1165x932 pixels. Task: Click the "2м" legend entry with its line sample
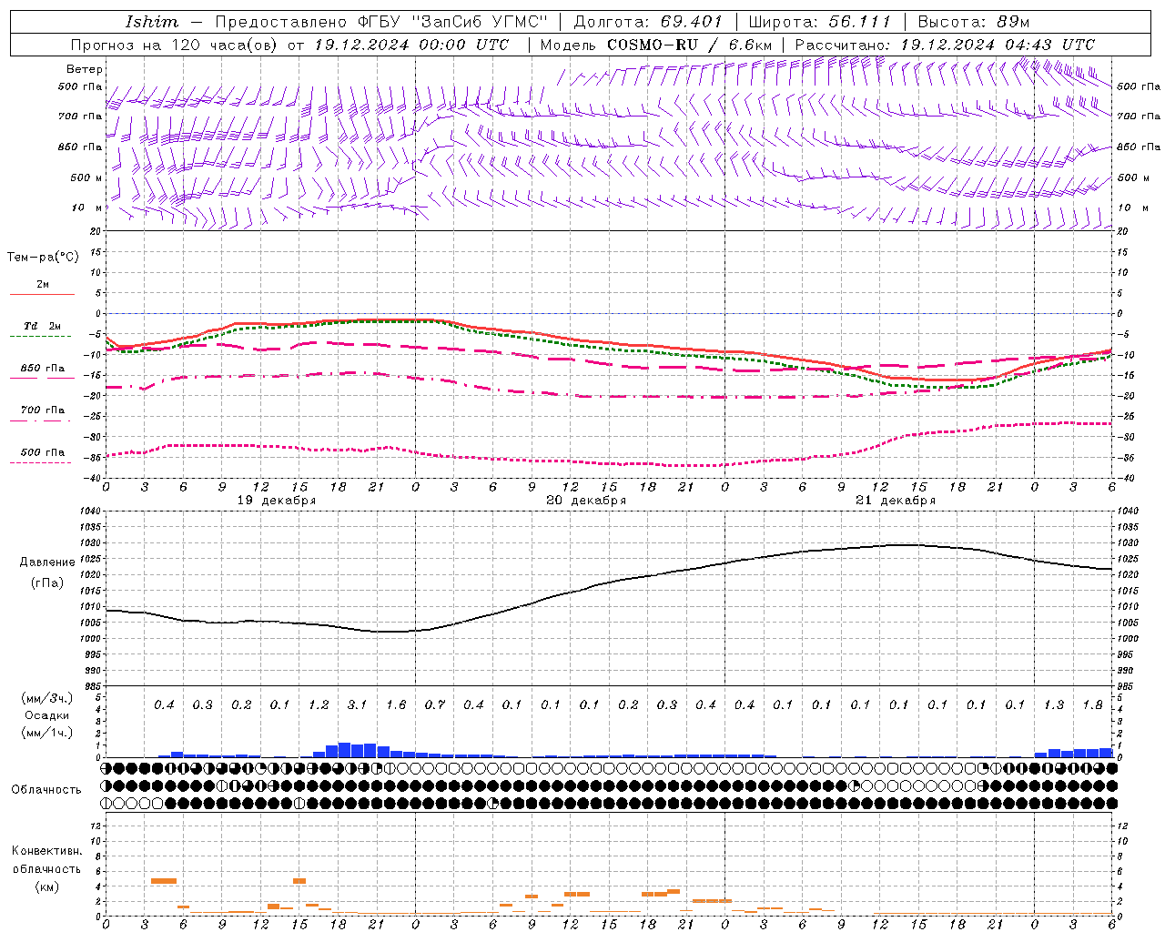(x=42, y=289)
